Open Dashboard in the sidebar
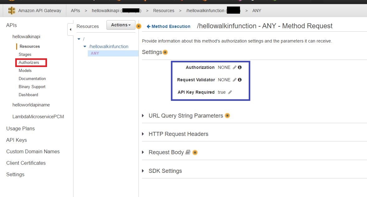 pyautogui.click(x=28, y=95)
